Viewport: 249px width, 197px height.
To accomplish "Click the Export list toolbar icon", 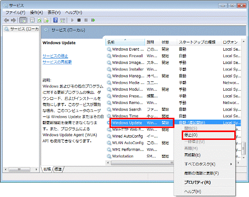I will pos(46,20).
